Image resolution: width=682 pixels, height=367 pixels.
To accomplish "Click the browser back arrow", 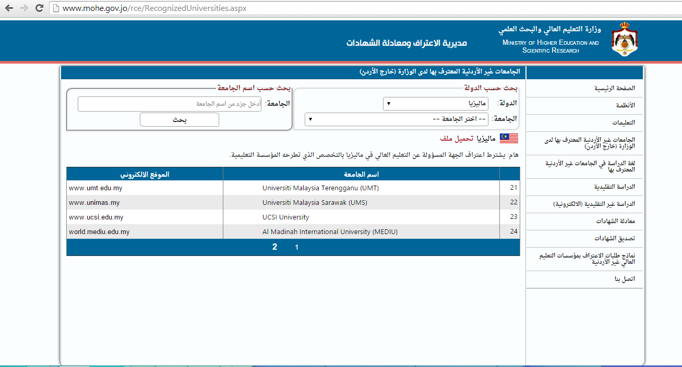I will 9,8.
